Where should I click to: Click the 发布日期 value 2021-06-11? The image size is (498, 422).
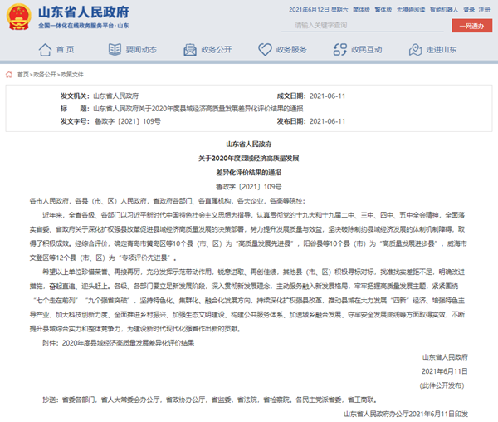coord(328,121)
